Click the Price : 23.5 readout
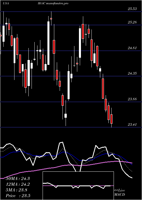This screenshot has width=142, height=200. click(18, 196)
